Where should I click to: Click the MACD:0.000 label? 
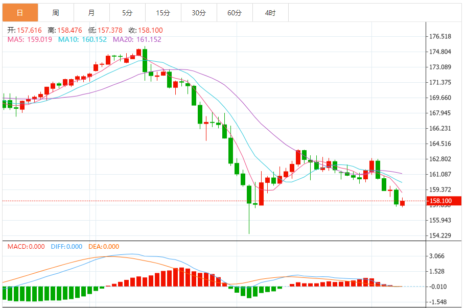click(x=26, y=247)
